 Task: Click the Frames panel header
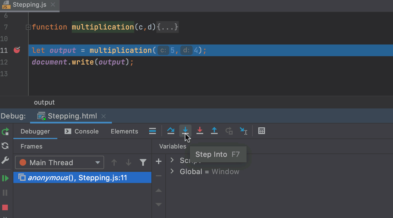tap(31, 146)
